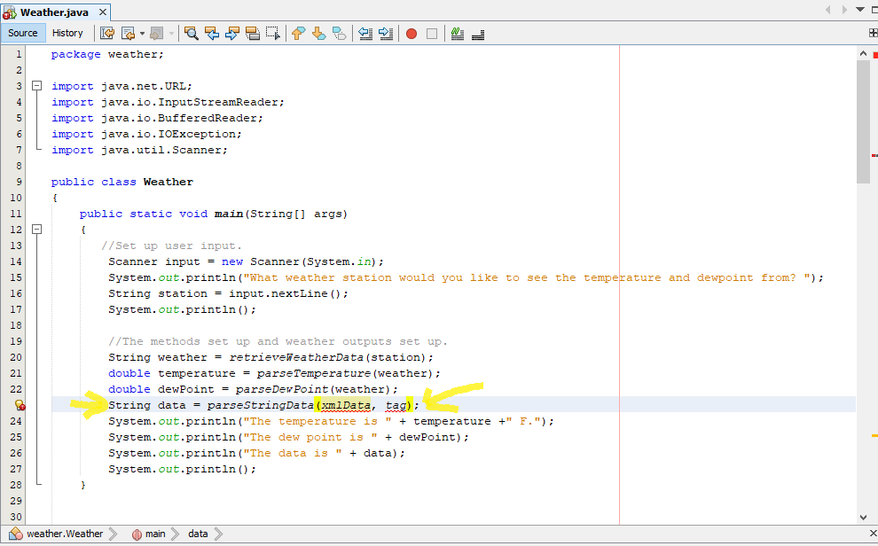Select the Find Selection magnifier icon
The image size is (878, 546).
pos(192,33)
